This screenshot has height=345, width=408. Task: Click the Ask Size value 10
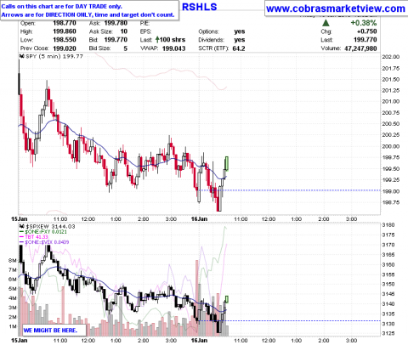coord(124,31)
